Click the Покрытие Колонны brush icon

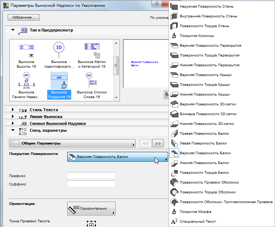pyautogui.click(x=174, y=35)
